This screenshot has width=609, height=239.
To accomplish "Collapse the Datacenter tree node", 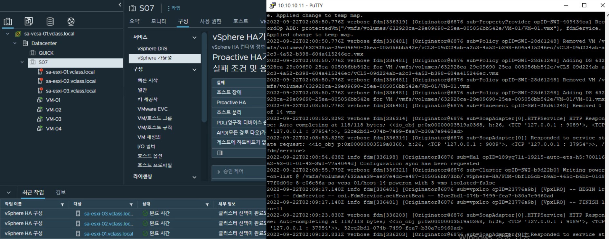I will pos(15,43).
